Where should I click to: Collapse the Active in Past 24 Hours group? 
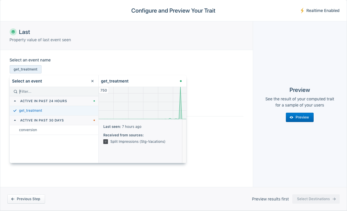[x=15, y=101]
